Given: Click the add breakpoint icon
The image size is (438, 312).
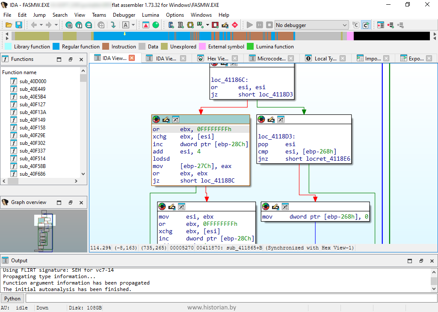Looking at the screenshot, I should (x=391, y=25).
